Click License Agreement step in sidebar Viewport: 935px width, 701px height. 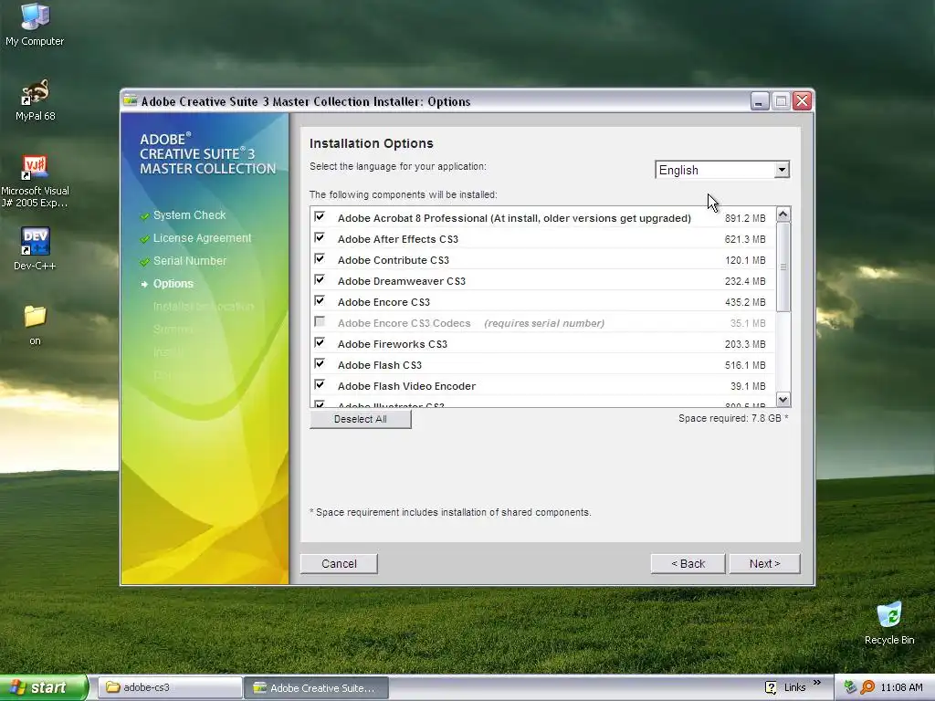[x=202, y=238]
